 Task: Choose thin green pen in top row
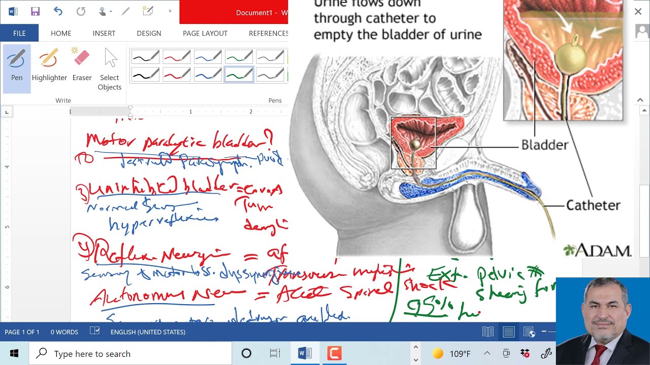[239, 56]
